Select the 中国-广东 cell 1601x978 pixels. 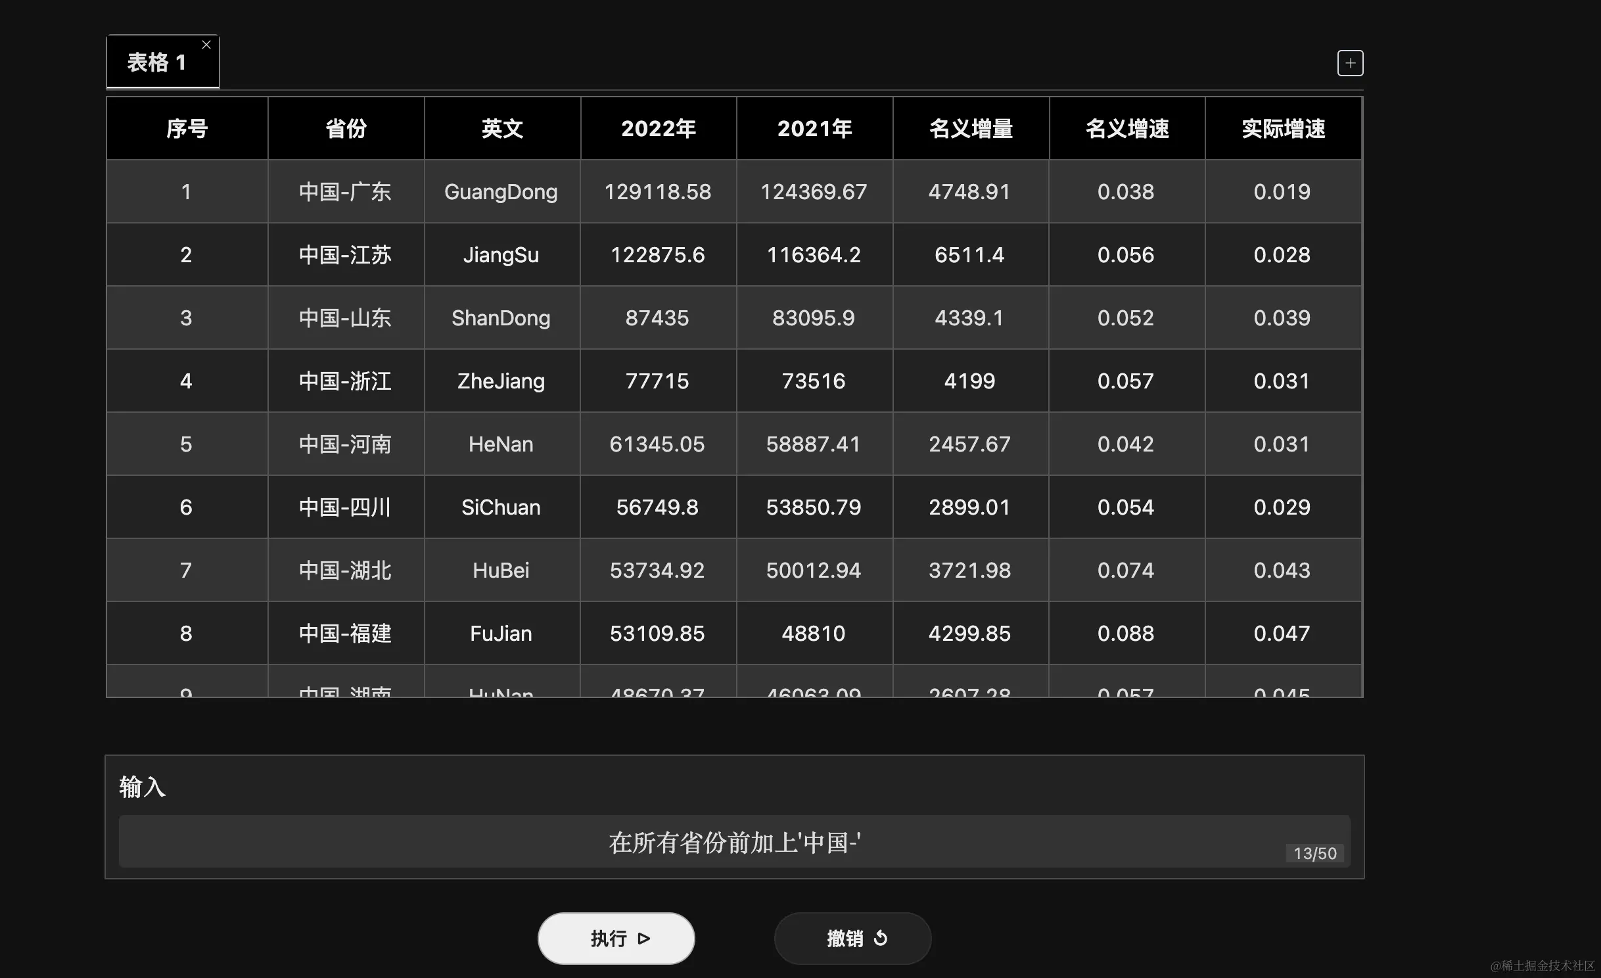click(x=346, y=192)
